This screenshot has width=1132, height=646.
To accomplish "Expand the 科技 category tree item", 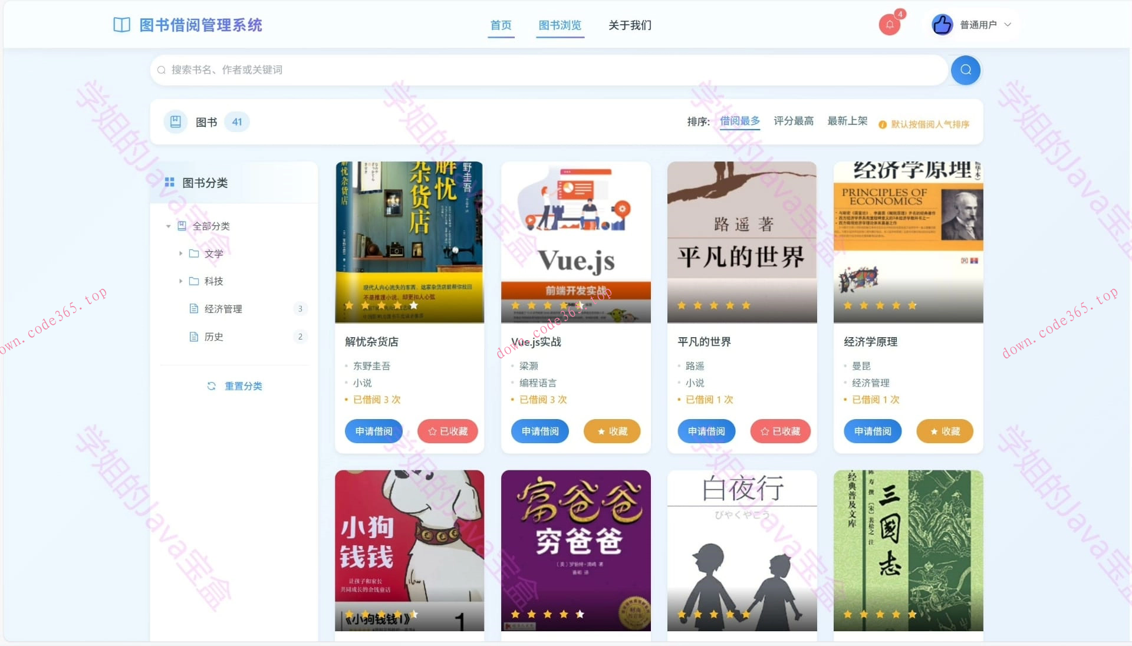I will (180, 281).
